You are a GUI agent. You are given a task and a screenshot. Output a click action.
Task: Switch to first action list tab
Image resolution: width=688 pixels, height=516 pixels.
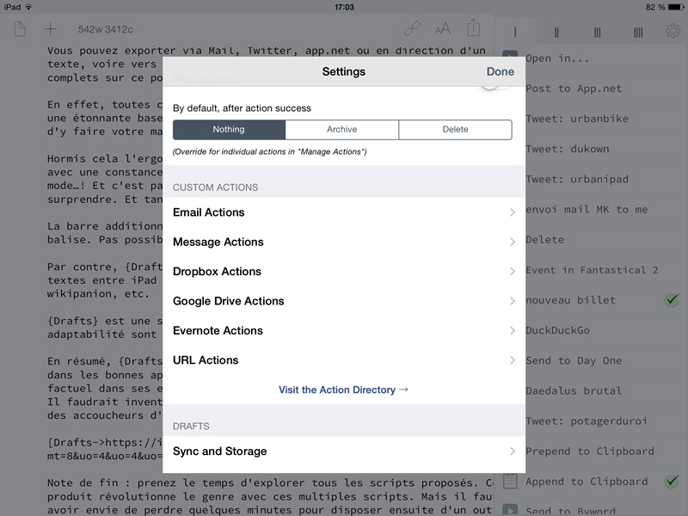[515, 32]
